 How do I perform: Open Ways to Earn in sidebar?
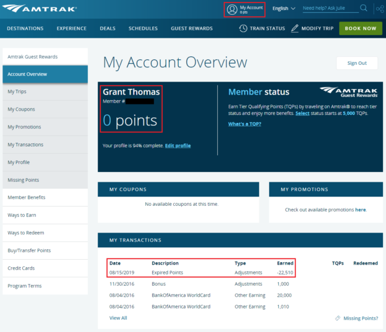pos(45,215)
